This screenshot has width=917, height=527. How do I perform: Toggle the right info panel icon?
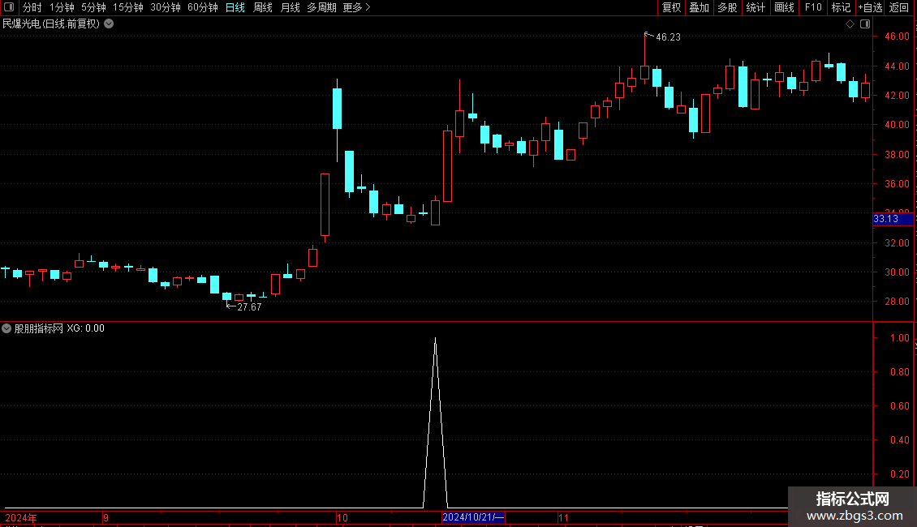[x=865, y=24]
